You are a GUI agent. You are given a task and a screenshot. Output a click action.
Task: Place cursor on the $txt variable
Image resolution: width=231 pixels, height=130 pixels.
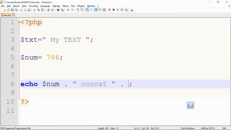[29, 40]
